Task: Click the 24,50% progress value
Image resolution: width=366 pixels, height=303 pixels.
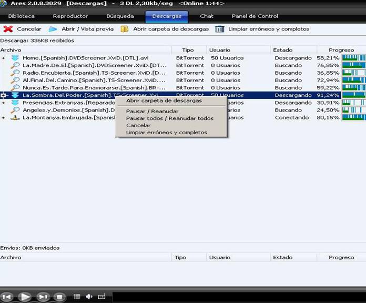Action: coord(328,110)
